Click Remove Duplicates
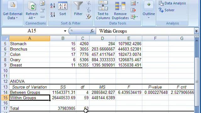 120,10
